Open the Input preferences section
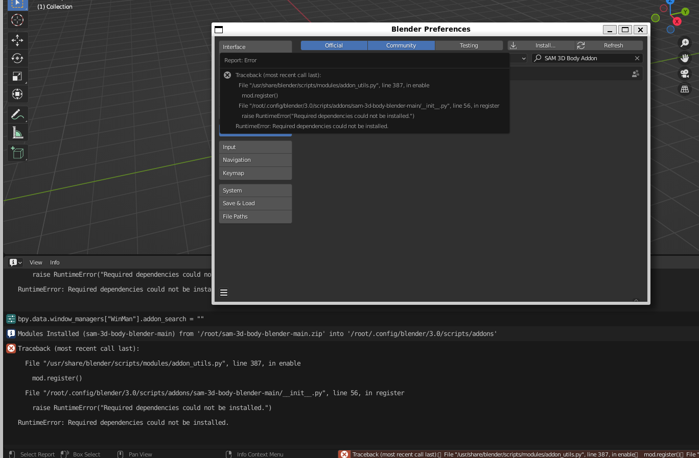The height and width of the screenshot is (458, 699). [255, 147]
